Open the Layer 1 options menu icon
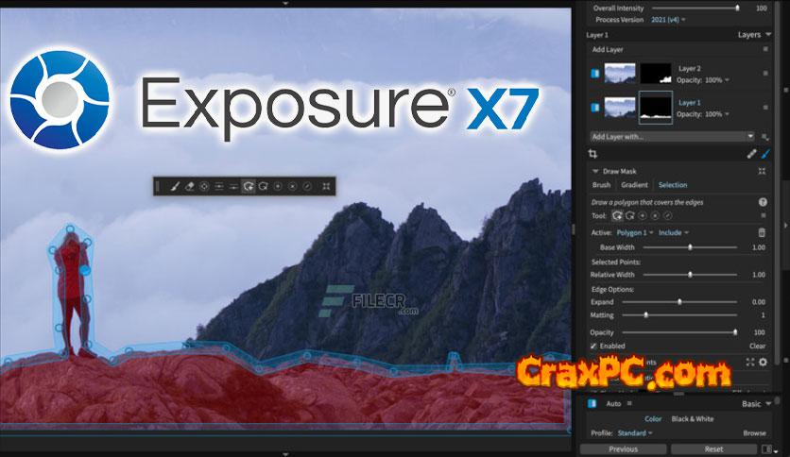Screen dimensions: 790x457 tap(765, 108)
